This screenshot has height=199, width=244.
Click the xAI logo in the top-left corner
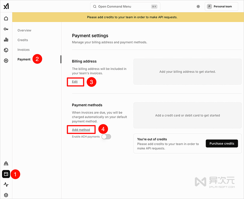(x=6, y=6)
